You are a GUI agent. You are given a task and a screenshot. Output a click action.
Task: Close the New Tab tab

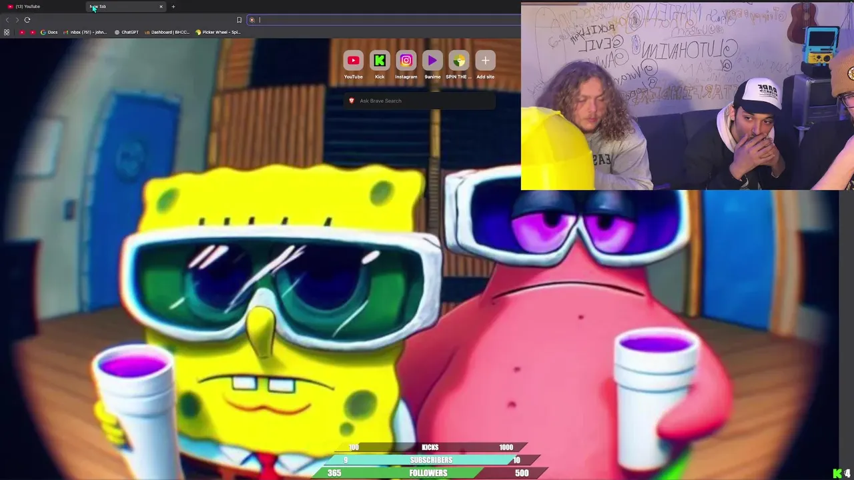click(161, 7)
